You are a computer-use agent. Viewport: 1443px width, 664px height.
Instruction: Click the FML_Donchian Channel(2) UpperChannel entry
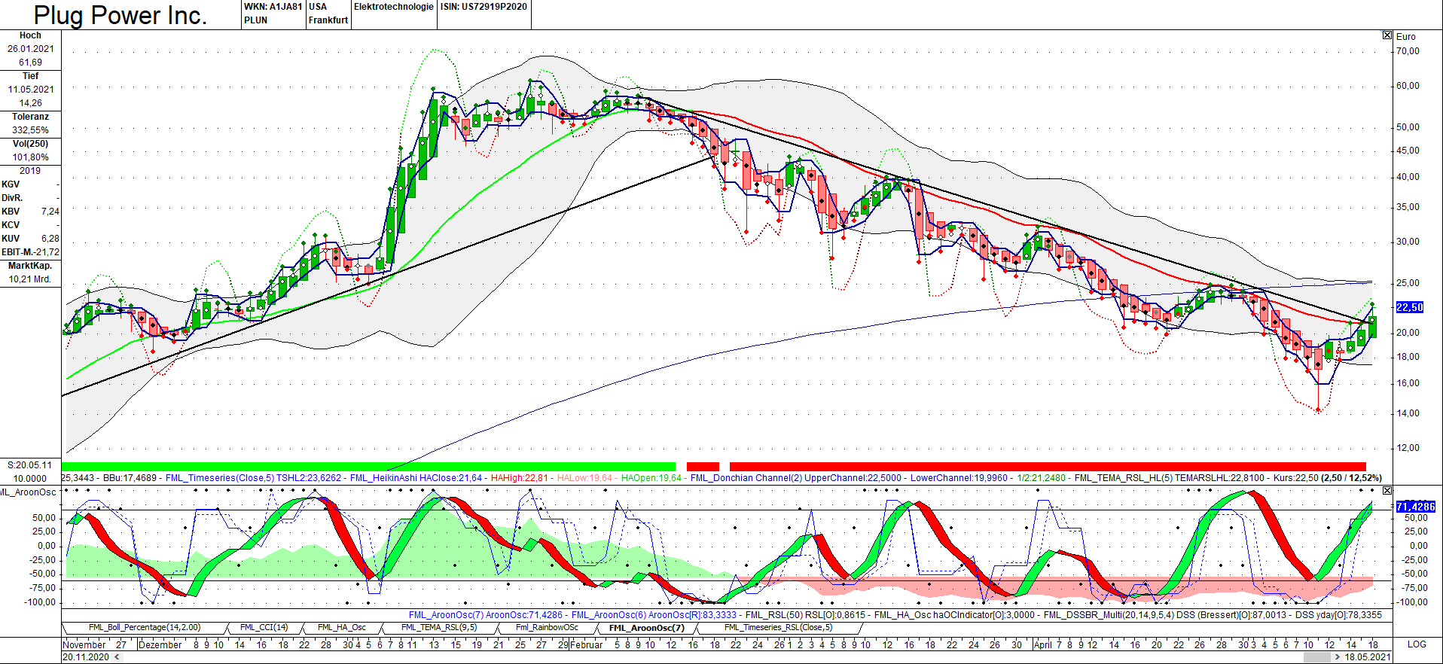point(795,478)
